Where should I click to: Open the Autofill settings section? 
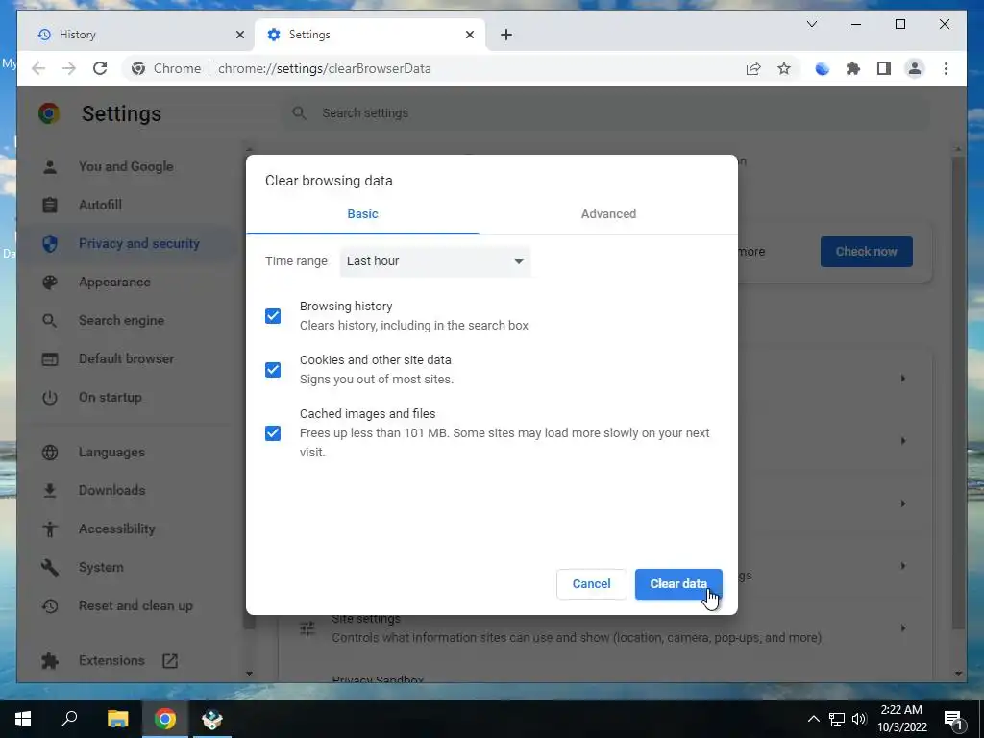point(100,206)
